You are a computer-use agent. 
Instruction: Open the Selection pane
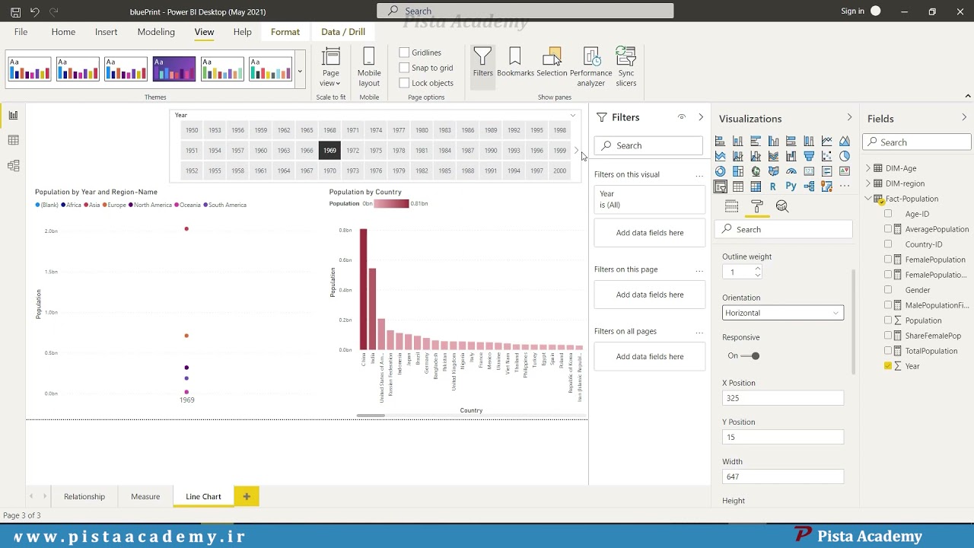[x=552, y=62]
